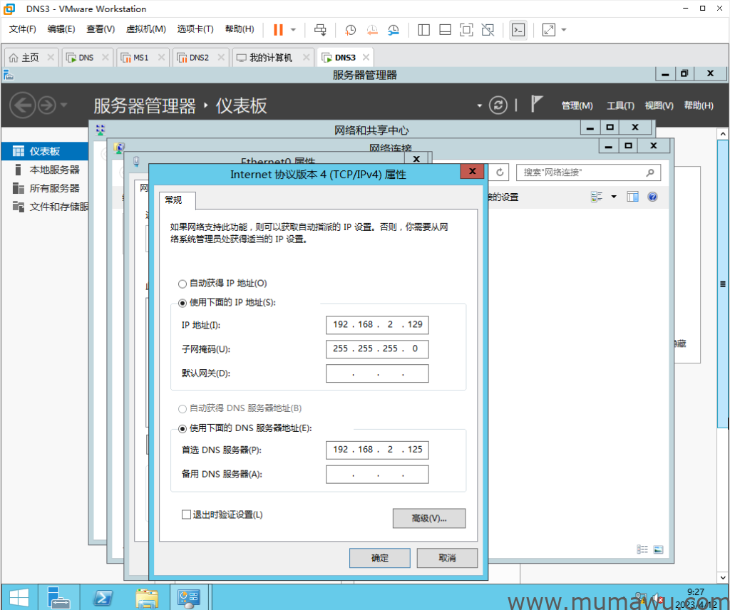Open the 管理(M) menu in Server Manager
This screenshot has width=730, height=610.
577,105
